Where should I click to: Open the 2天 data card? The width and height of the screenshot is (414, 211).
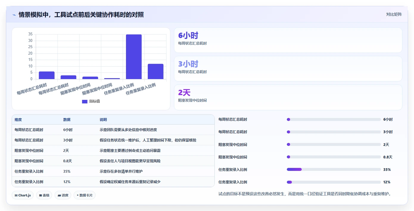coord(288,97)
